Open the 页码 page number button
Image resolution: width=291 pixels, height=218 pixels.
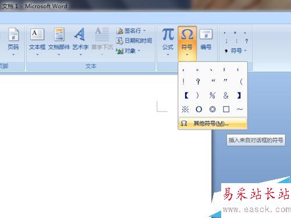pyautogui.click(x=13, y=41)
